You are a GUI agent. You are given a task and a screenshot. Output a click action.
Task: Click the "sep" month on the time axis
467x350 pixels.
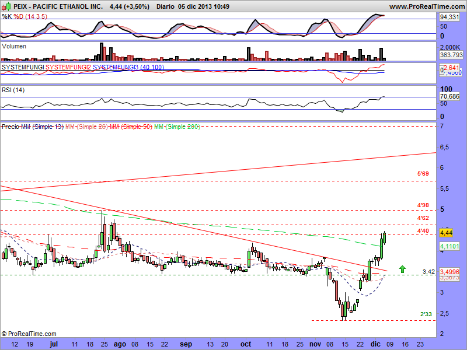(x=186, y=344)
